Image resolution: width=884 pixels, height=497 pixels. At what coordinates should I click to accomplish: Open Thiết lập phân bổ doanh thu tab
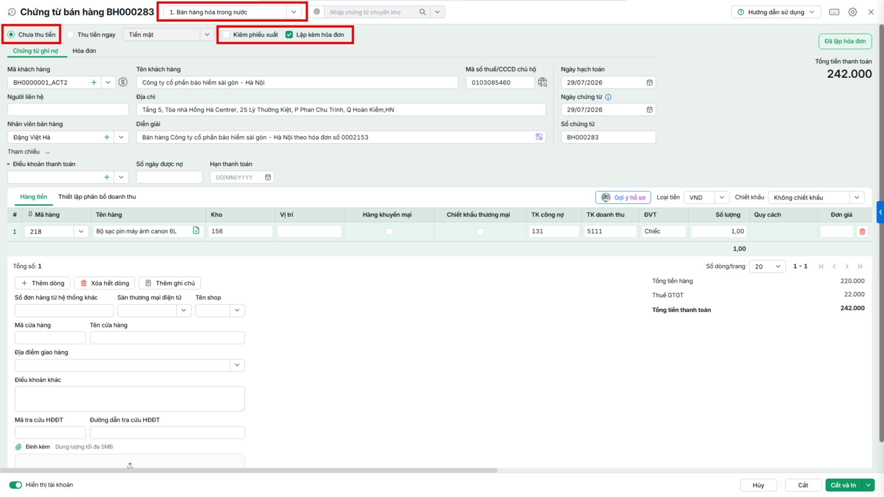pos(97,197)
